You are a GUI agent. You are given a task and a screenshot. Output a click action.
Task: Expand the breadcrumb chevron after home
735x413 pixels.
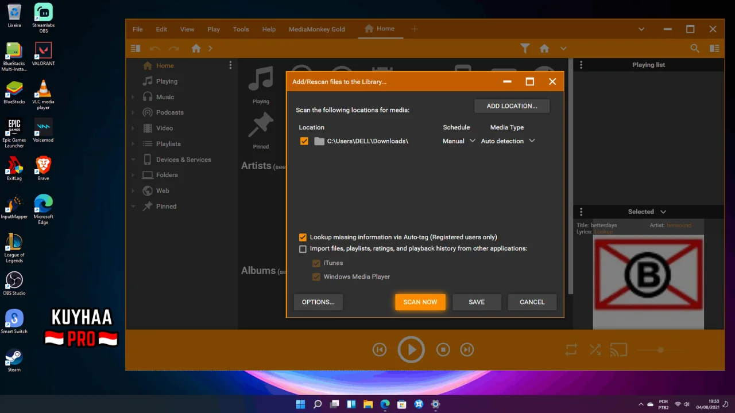click(210, 49)
